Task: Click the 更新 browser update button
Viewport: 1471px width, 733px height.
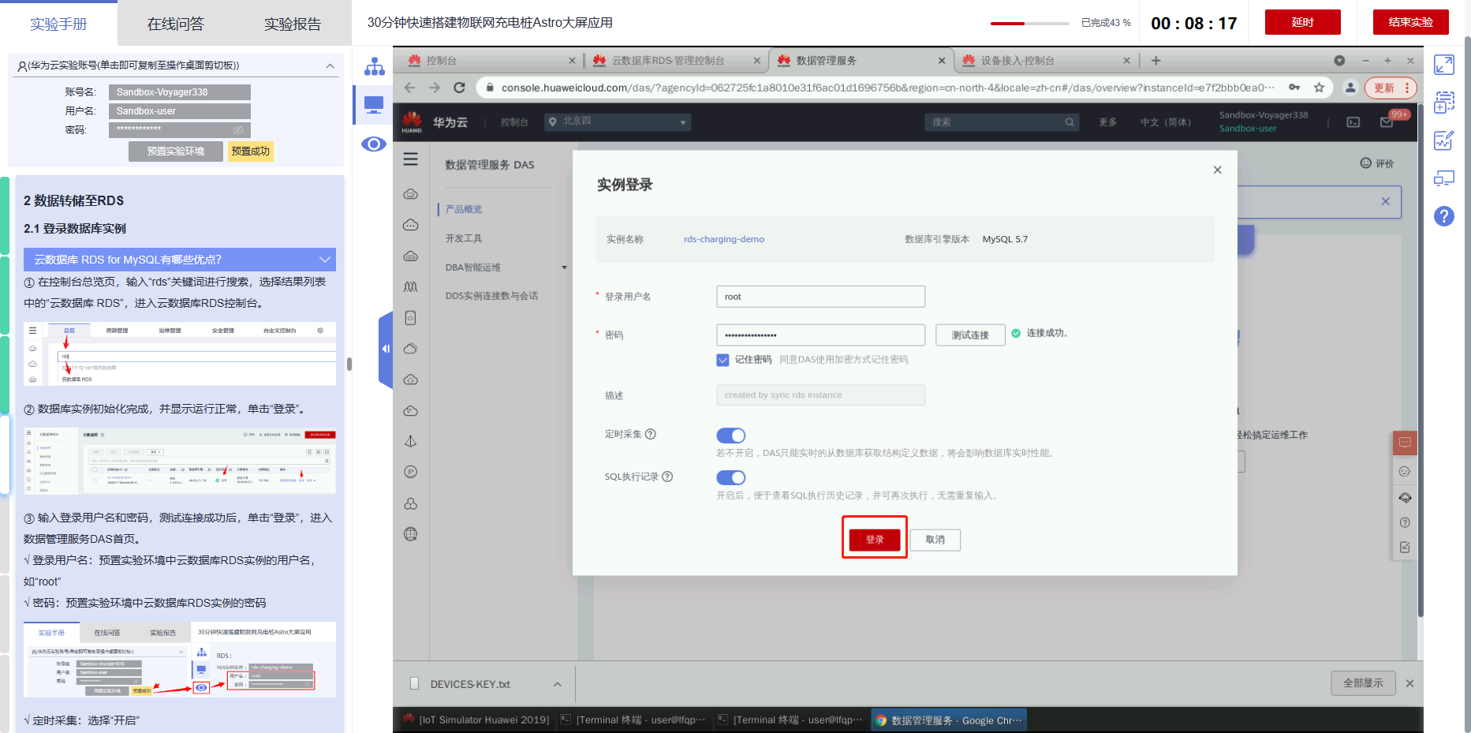Action: coord(1391,88)
